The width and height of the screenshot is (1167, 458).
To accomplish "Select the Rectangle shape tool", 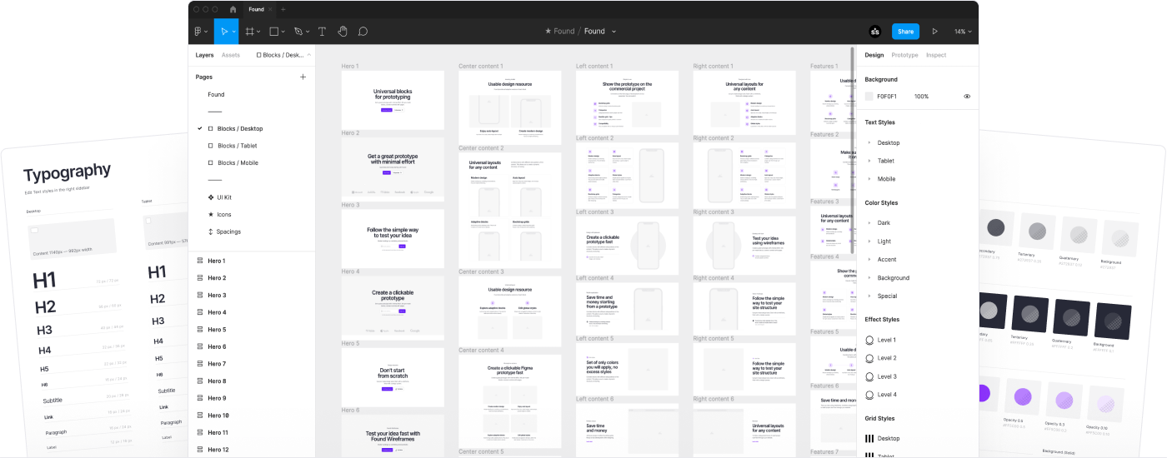I will click(273, 32).
